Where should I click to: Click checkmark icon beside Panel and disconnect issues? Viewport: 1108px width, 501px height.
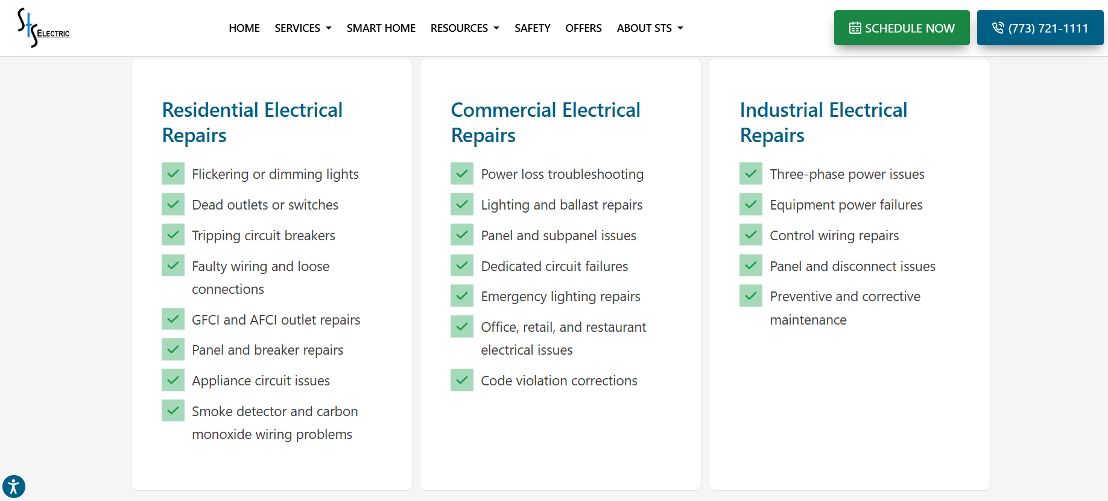click(x=751, y=265)
